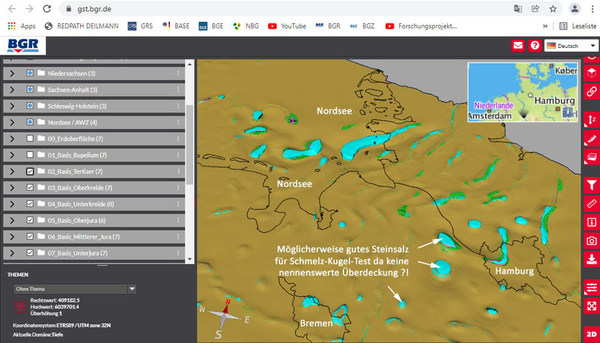Viewport: 600px width, 343px height.
Task: Click the fullscreen expand arrows icon
Action: point(591,306)
